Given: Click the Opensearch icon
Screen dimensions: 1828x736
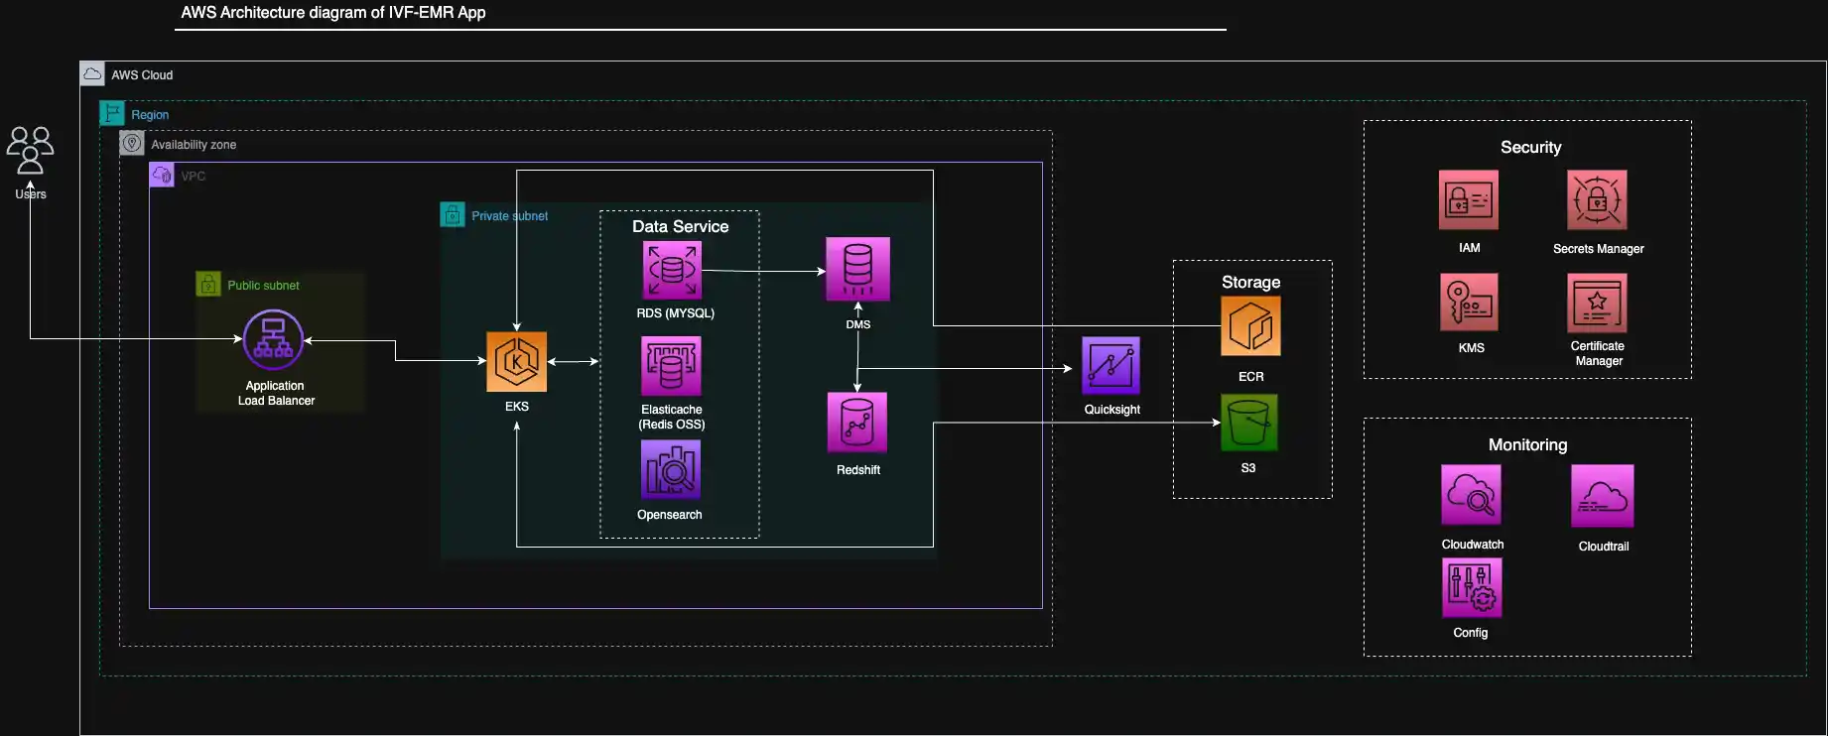Looking at the screenshot, I should 671,470.
